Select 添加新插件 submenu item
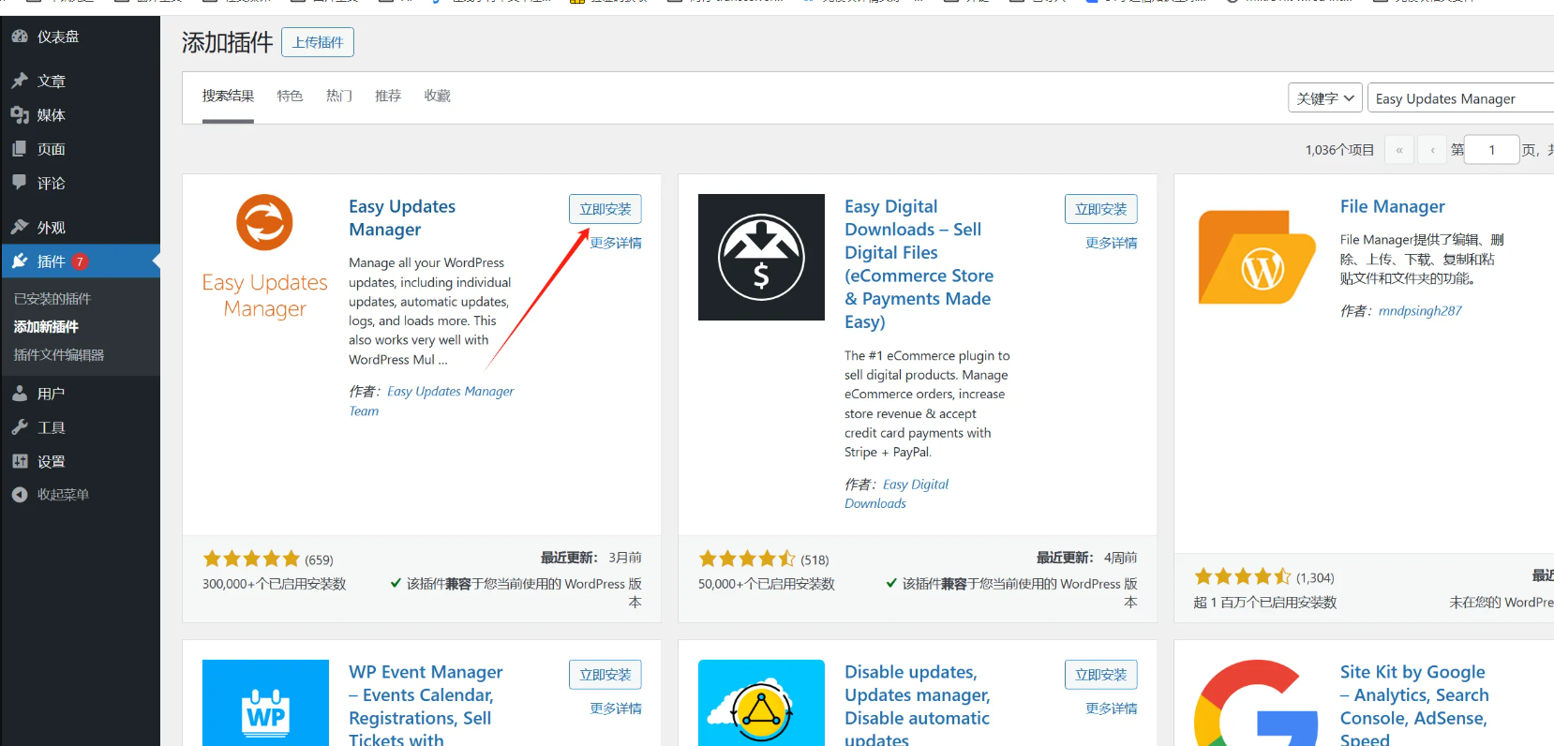 click(x=46, y=327)
